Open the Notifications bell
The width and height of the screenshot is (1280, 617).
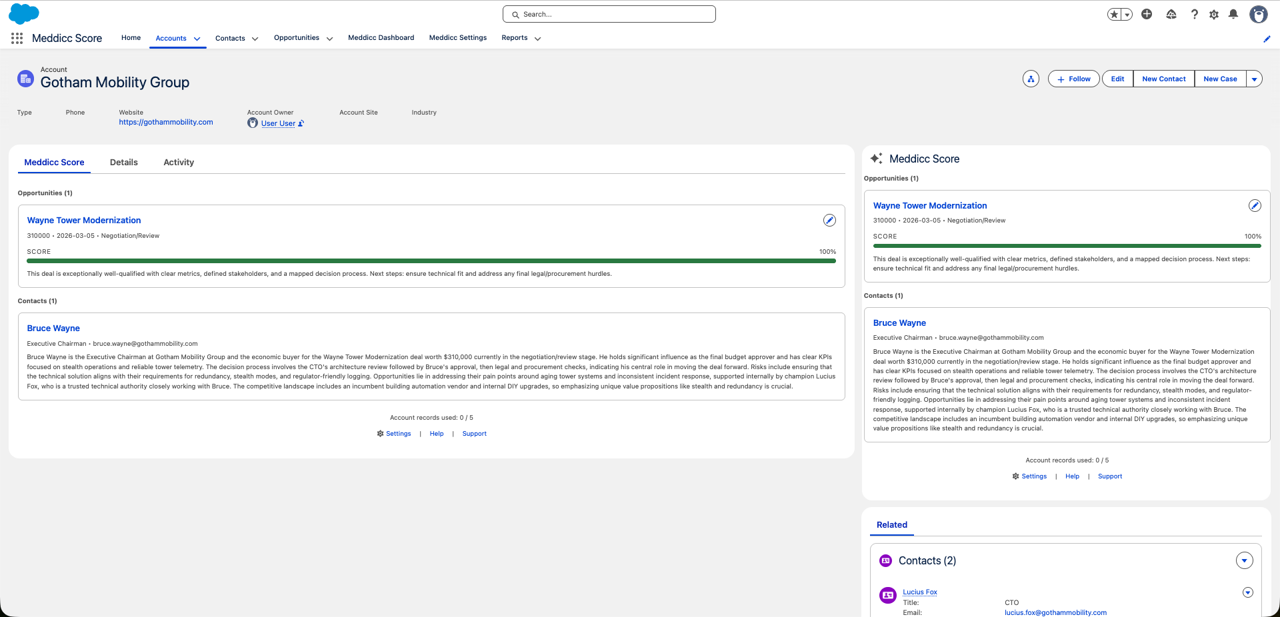1233,14
